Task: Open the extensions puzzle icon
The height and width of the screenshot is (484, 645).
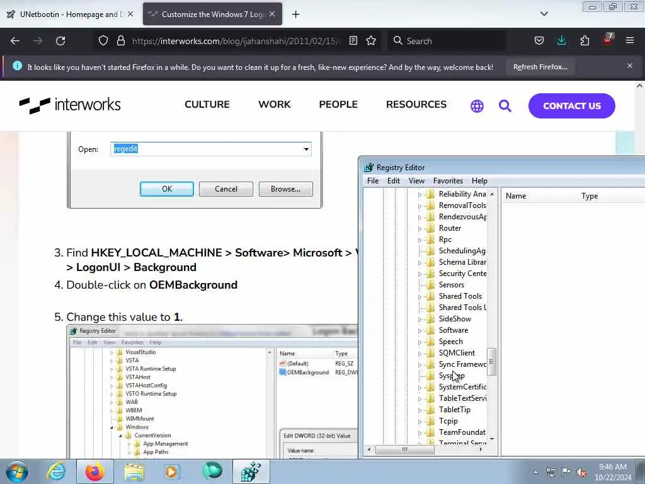Action: point(585,41)
